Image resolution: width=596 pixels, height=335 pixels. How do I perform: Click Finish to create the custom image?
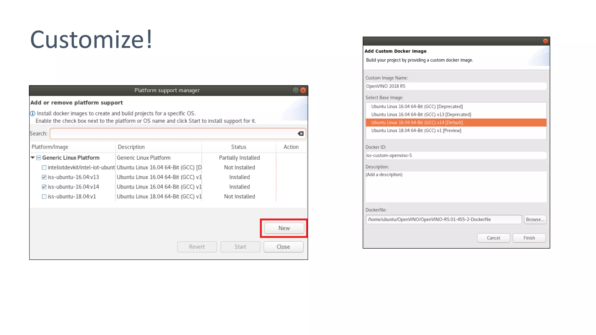click(529, 238)
